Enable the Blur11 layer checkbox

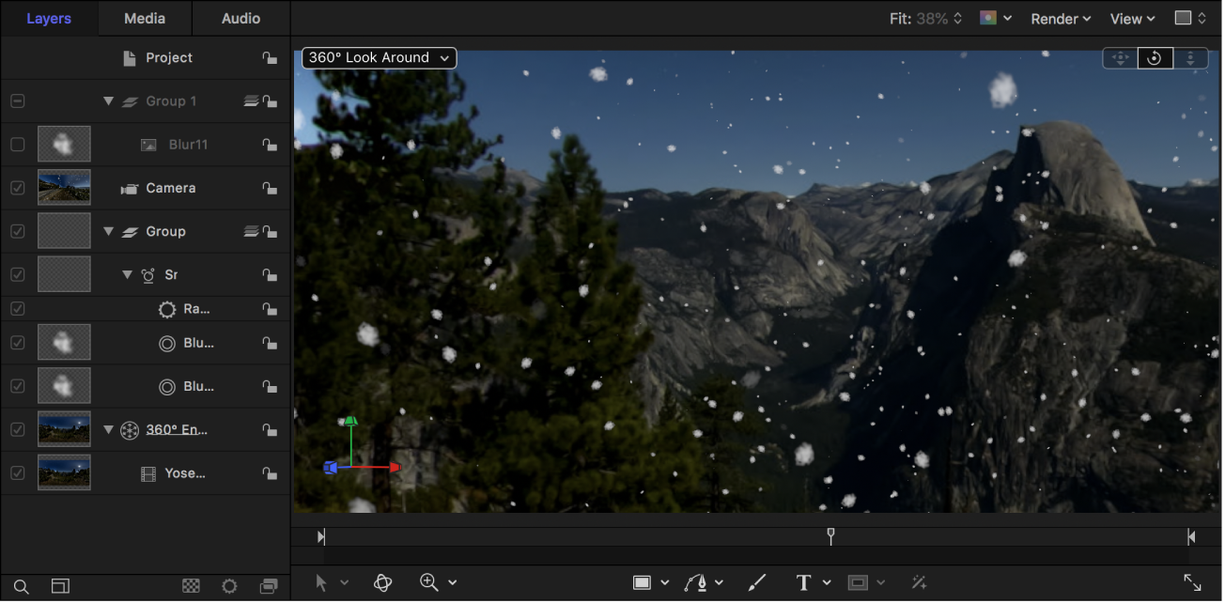point(17,144)
